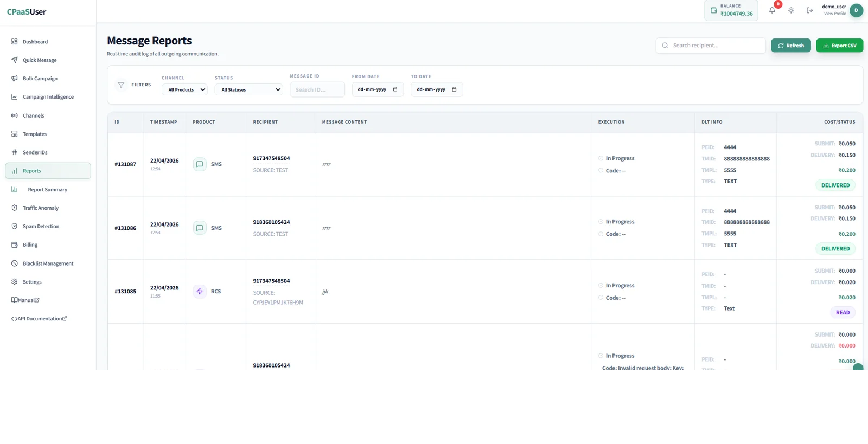
Task: Expand the All Statuses dropdown
Action: pos(249,90)
